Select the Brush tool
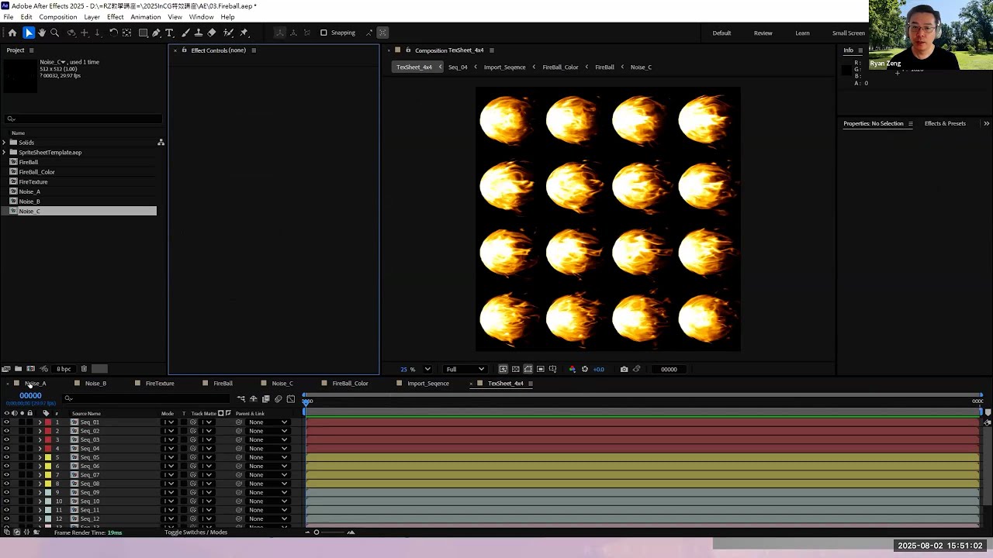Image resolution: width=993 pixels, height=558 pixels. [185, 33]
